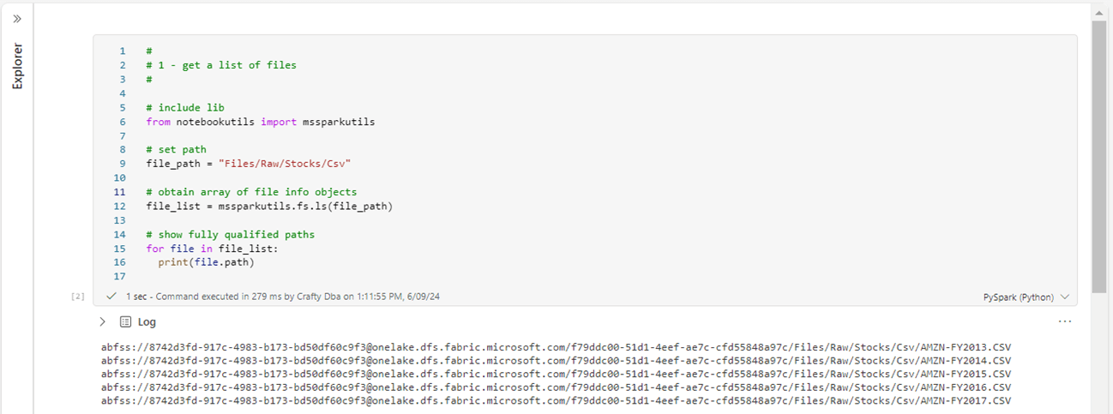This screenshot has height=414, width=1113.
Task: Click the vertical scrollbar thumb
Action: click(x=1098, y=154)
